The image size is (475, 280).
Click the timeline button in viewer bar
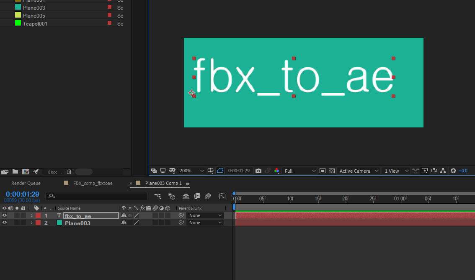[x=434, y=171]
